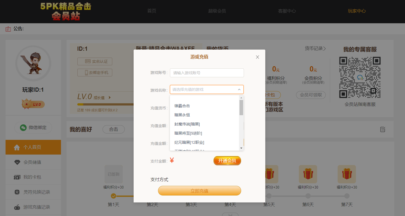Select 纪元暗黑[12职业] from list
Image resolution: width=405 pixels, height=216 pixels.
tap(189, 142)
